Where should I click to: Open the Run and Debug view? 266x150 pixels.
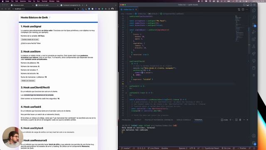(254, 32)
